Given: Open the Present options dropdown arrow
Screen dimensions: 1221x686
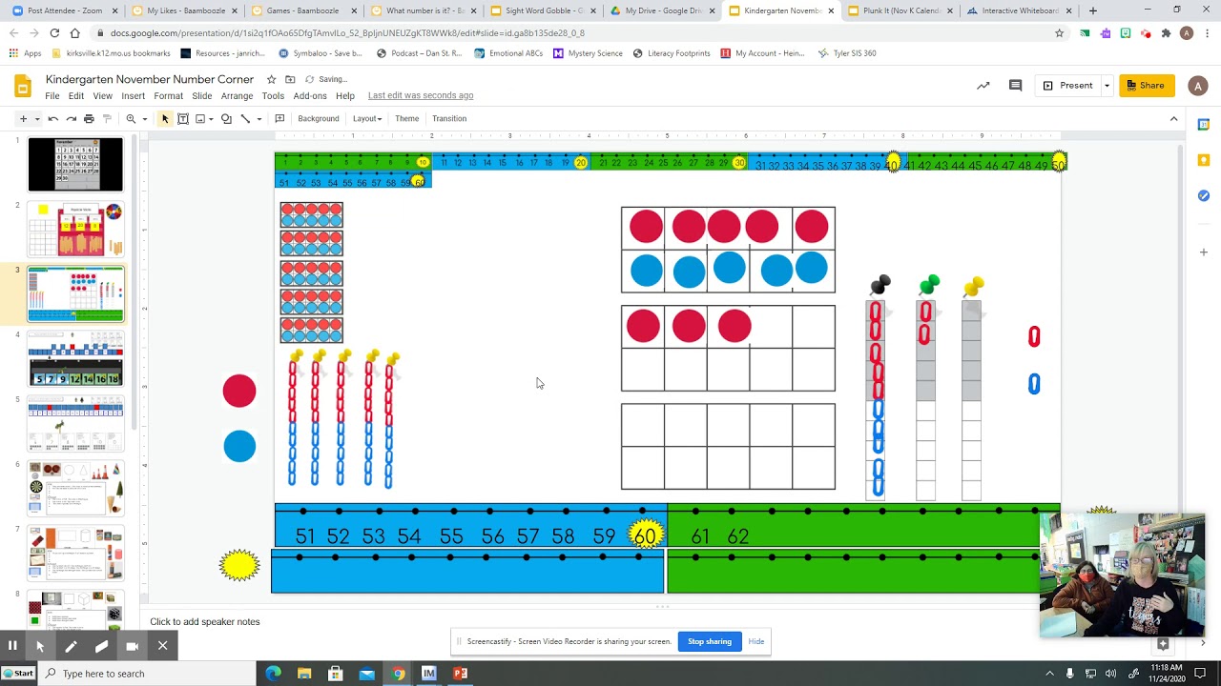Looking at the screenshot, I should tap(1107, 86).
